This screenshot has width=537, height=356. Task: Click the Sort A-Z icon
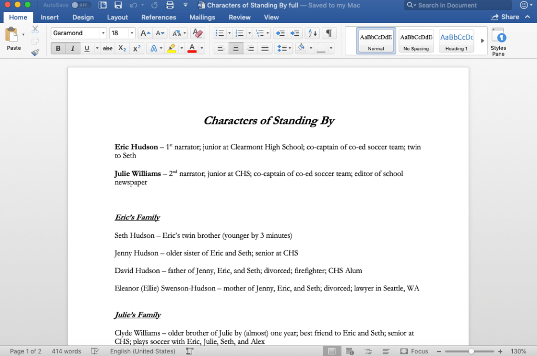312,33
